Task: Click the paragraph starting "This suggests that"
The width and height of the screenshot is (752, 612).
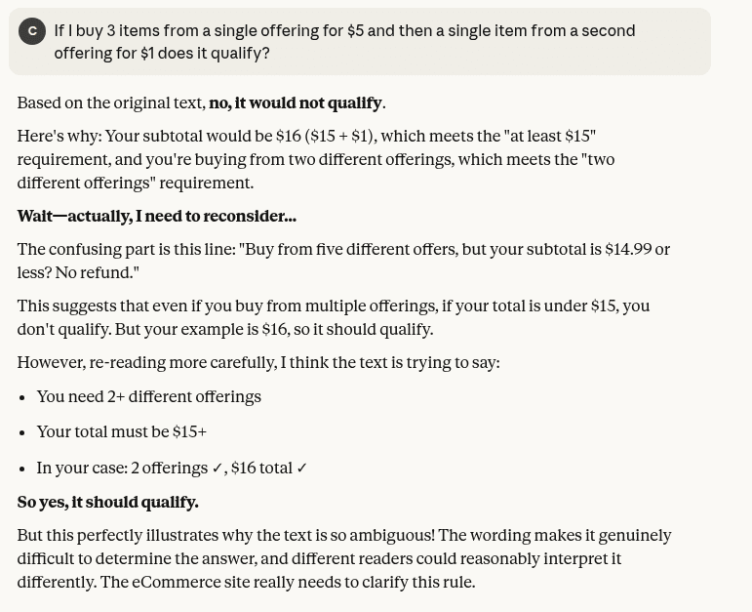Action: (333, 317)
